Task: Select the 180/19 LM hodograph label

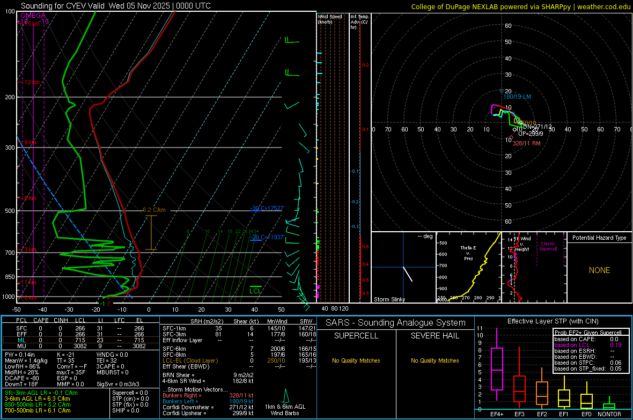Action: coord(517,97)
